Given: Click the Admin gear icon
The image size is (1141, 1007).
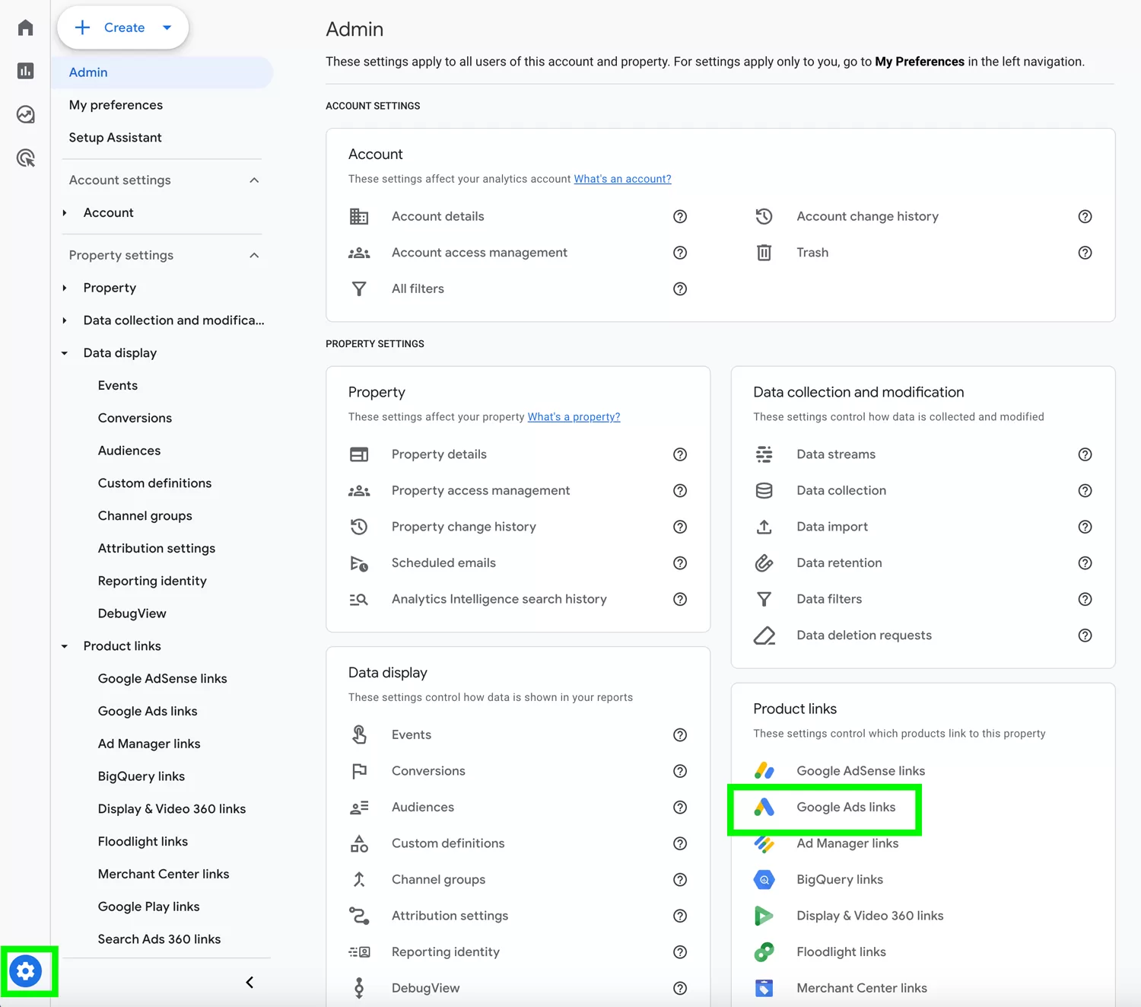Looking at the screenshot, I should (26, 971).
